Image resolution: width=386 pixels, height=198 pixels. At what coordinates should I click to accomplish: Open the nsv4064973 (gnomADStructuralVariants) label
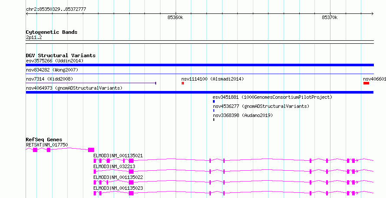click(x=74, y=88)
